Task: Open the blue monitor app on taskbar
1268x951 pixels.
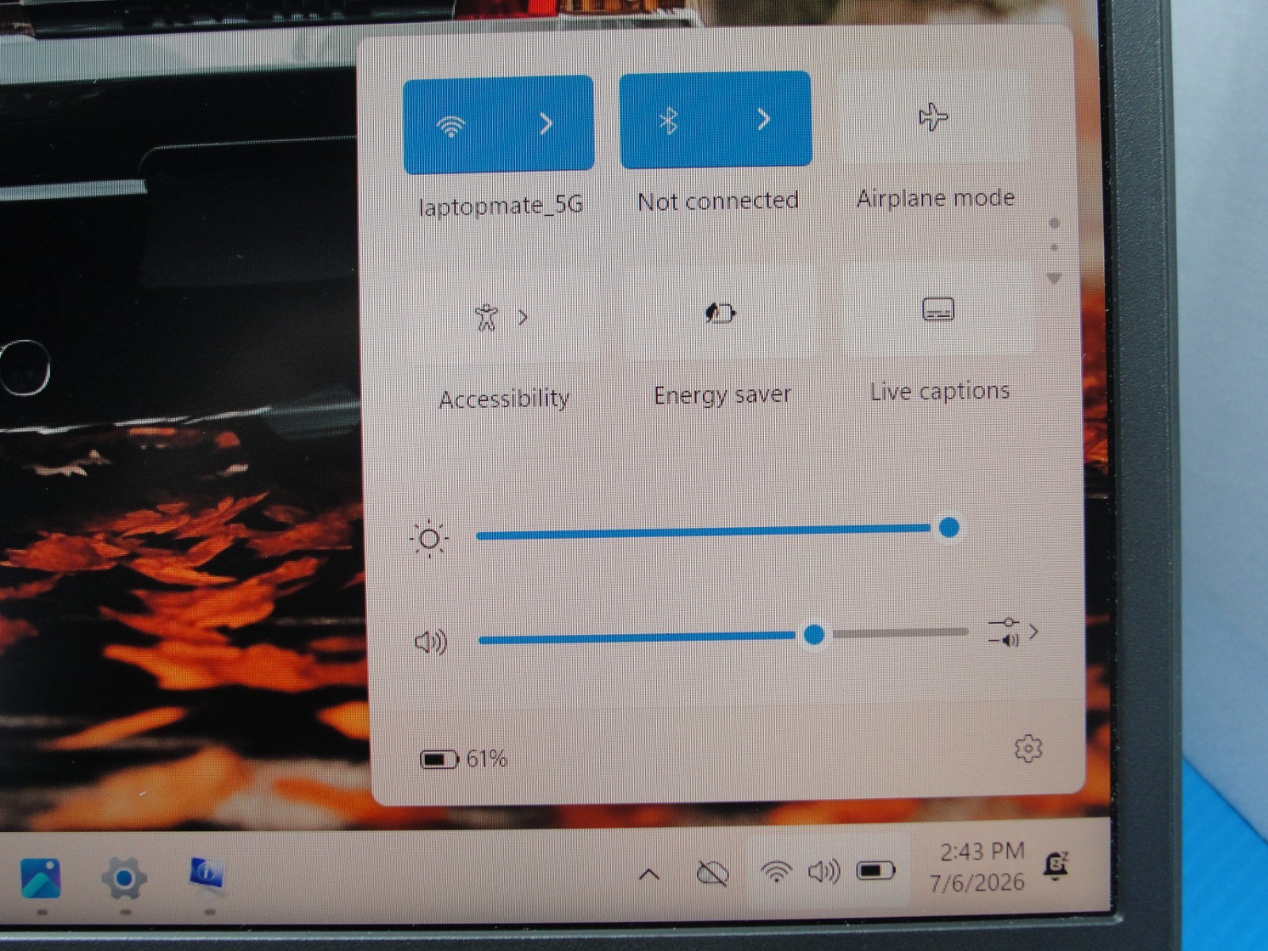Action: point(208,876)
